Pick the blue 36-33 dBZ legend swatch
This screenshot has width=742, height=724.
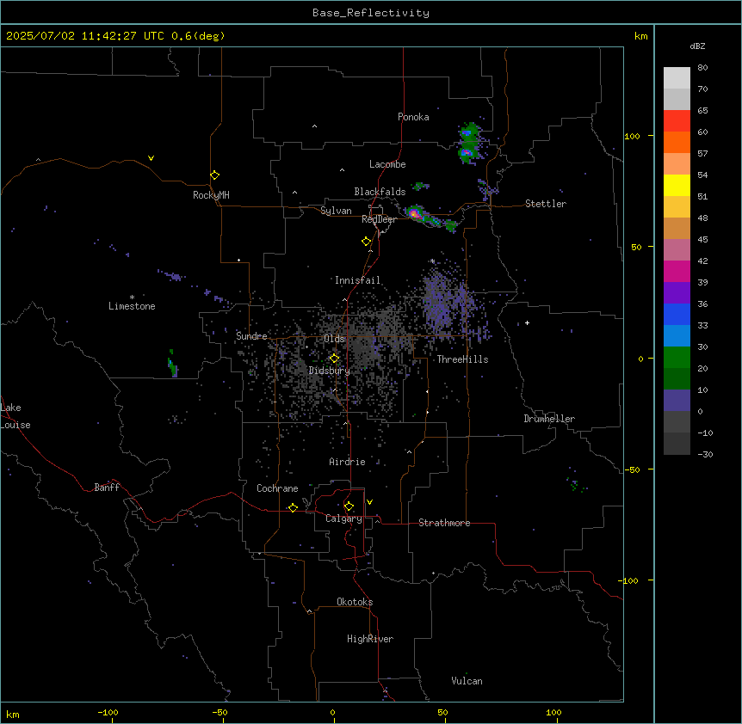tap(677, 314)
